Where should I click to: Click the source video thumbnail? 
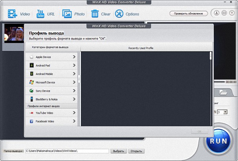[x=14, y=33]
